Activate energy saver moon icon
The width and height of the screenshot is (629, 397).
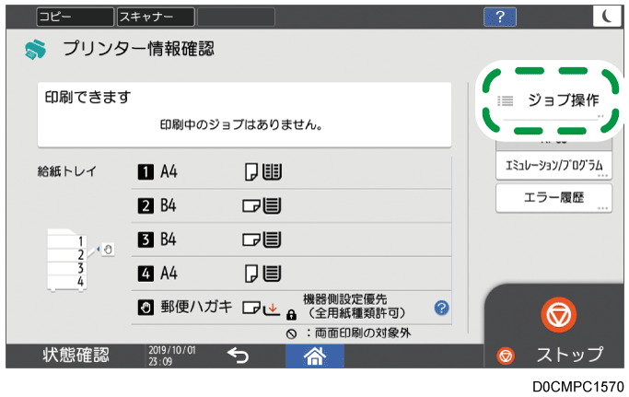tap(607, 17)
